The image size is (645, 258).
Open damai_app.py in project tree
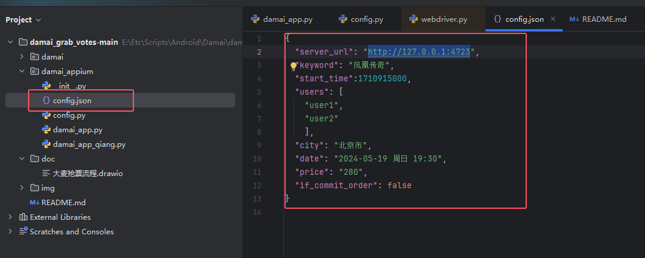pos(78,130)
